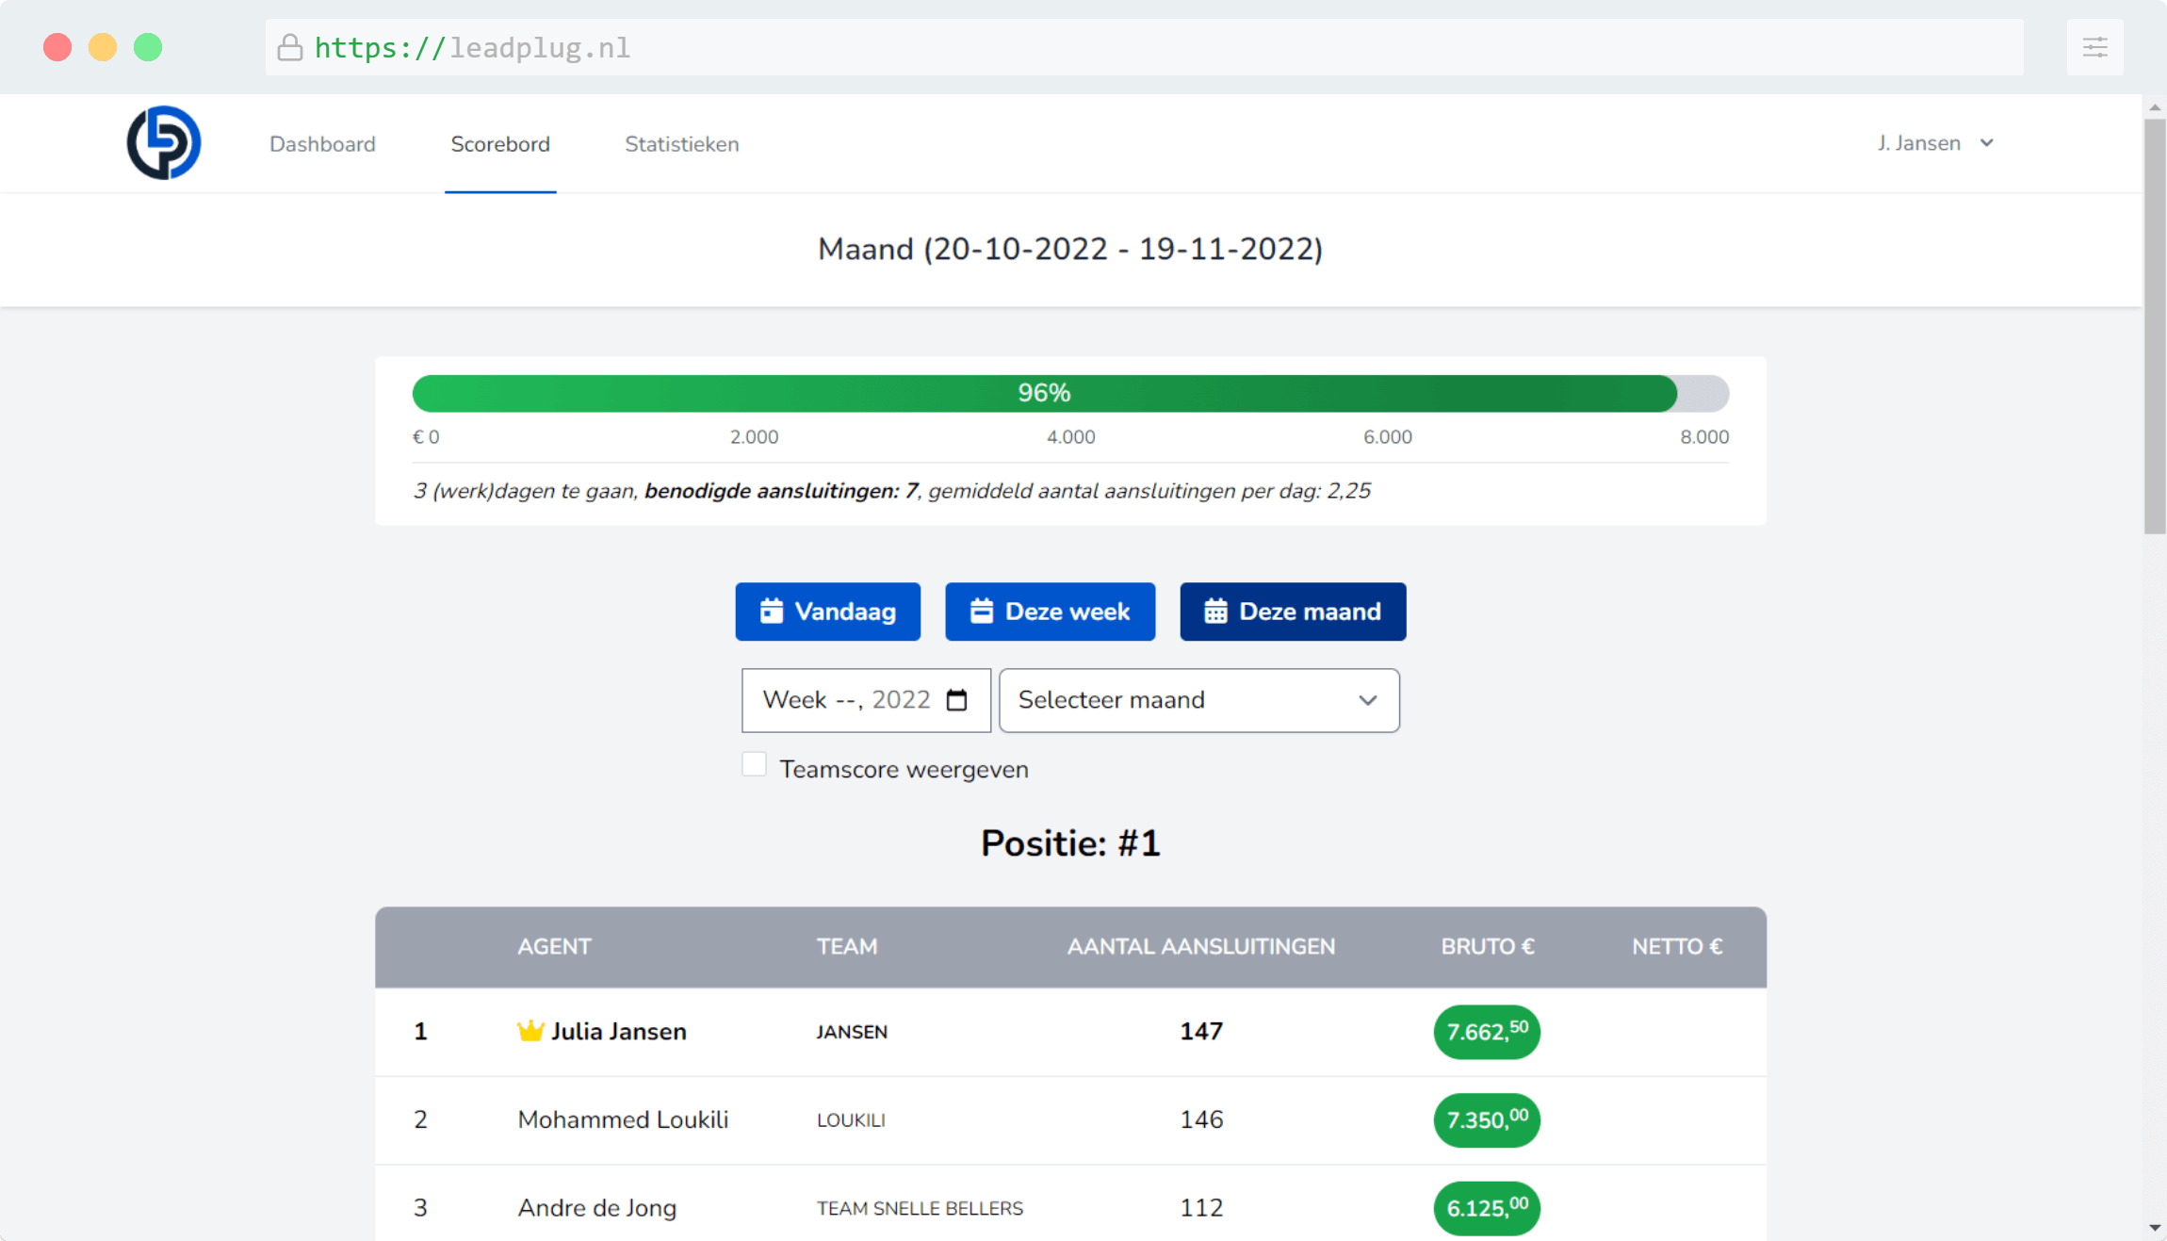Click the 96% green progress bar
The width and height of the screenshot is (2167, 1241).
click(1043, 393)
